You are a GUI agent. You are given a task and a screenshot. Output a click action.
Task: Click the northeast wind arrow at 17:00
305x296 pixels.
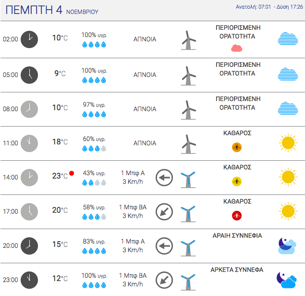(164, 212)
